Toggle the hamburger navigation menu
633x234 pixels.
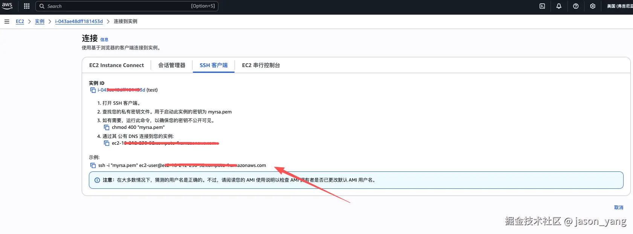[x=7, y=21]
